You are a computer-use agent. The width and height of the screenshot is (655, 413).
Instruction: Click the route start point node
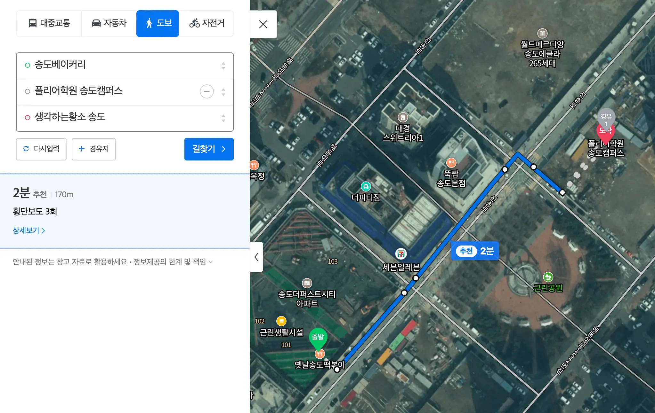point(337,370)
